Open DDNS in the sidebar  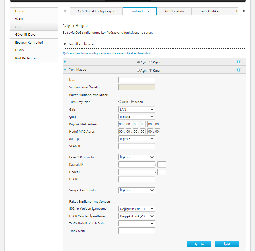click(x=34, y=50)
